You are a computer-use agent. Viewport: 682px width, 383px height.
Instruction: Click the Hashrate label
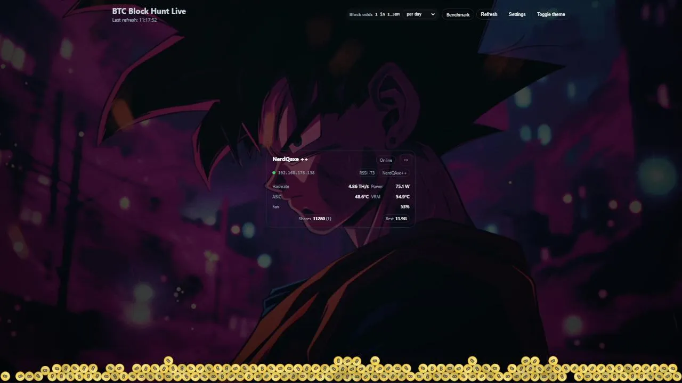281,187
